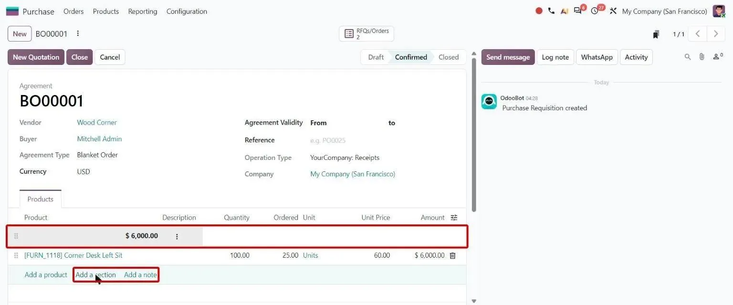Image resolution: width=733 pixels, height=305 pixels.
Task: Click Add a product link
Action: coord(46,275)
